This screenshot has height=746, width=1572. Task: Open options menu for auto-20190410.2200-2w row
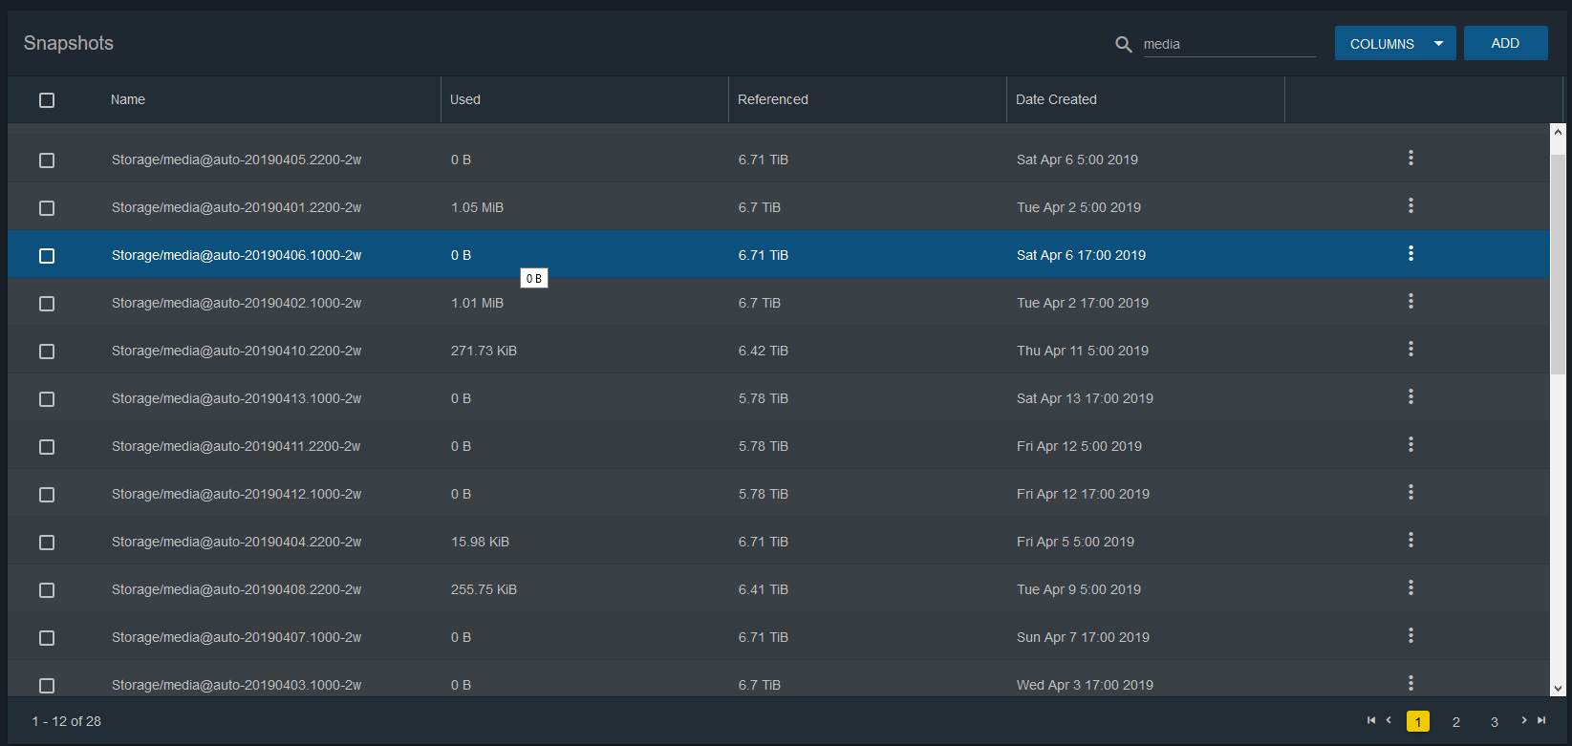point(1410,350)
